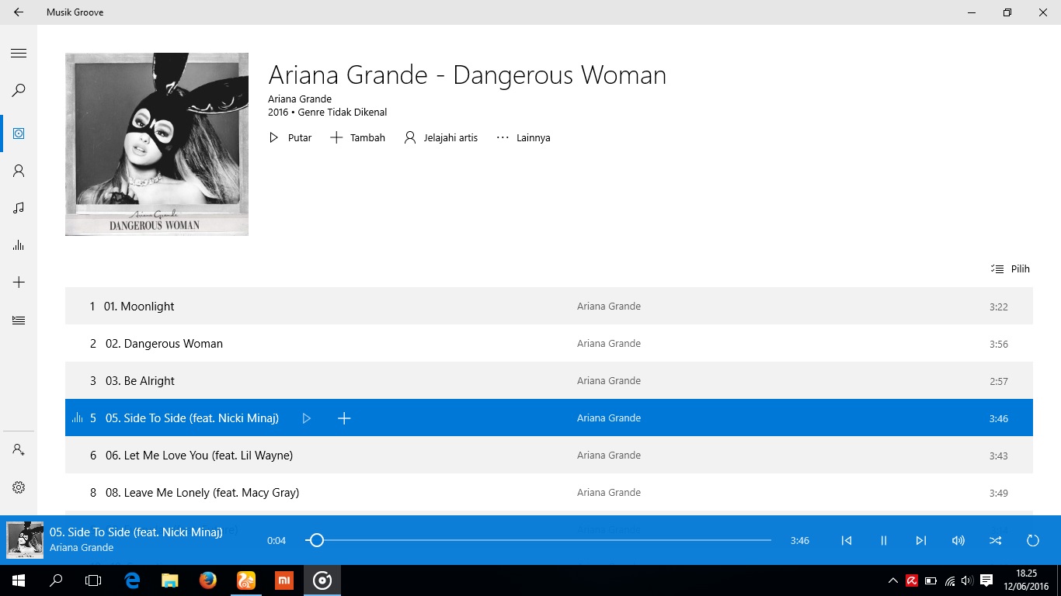This screenshot has height=596, width=1061.
Task: Click Ariana Grande artist in Be Alright row
Action: point(609,380)
